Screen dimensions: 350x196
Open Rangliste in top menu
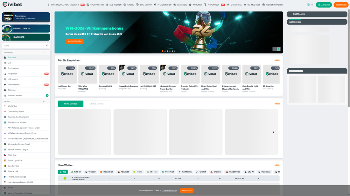coord(180,5)
